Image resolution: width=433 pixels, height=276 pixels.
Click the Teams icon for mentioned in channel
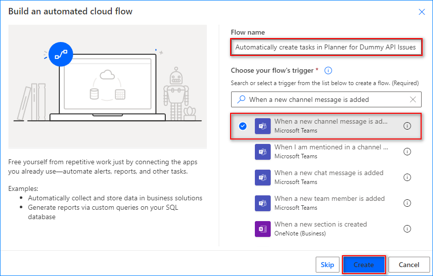click(263, 152)
